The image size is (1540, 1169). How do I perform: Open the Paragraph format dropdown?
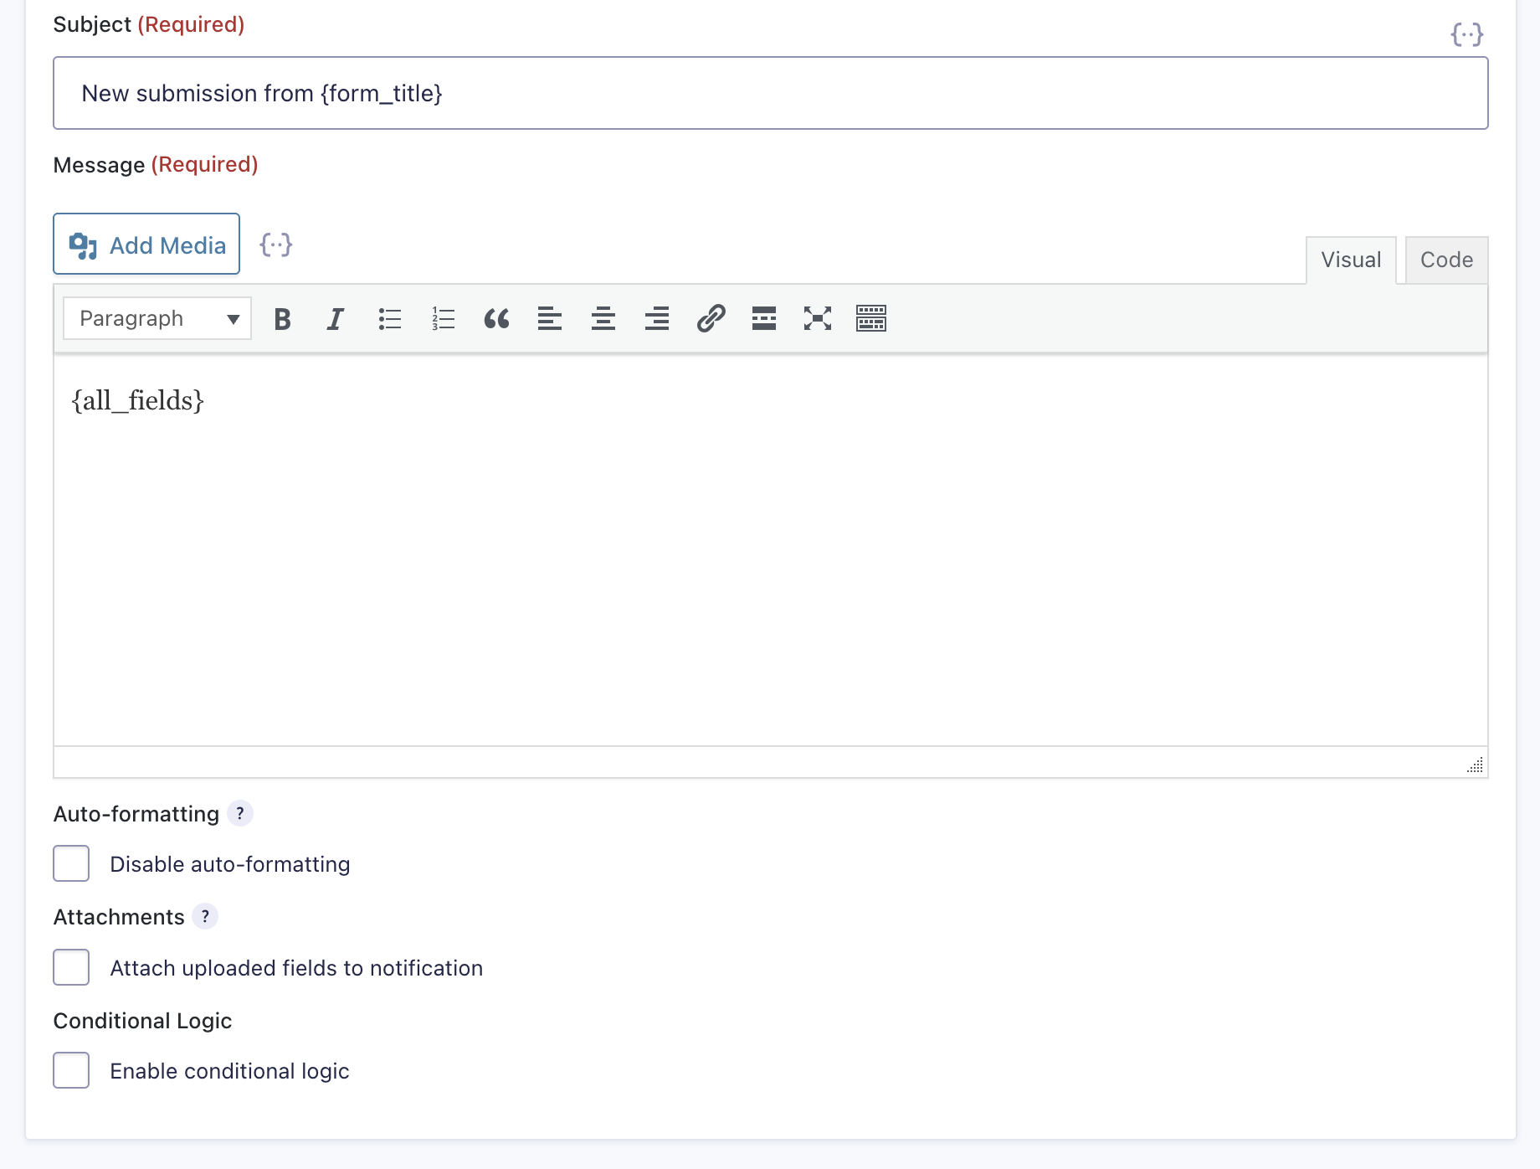[x=157, y=318]
